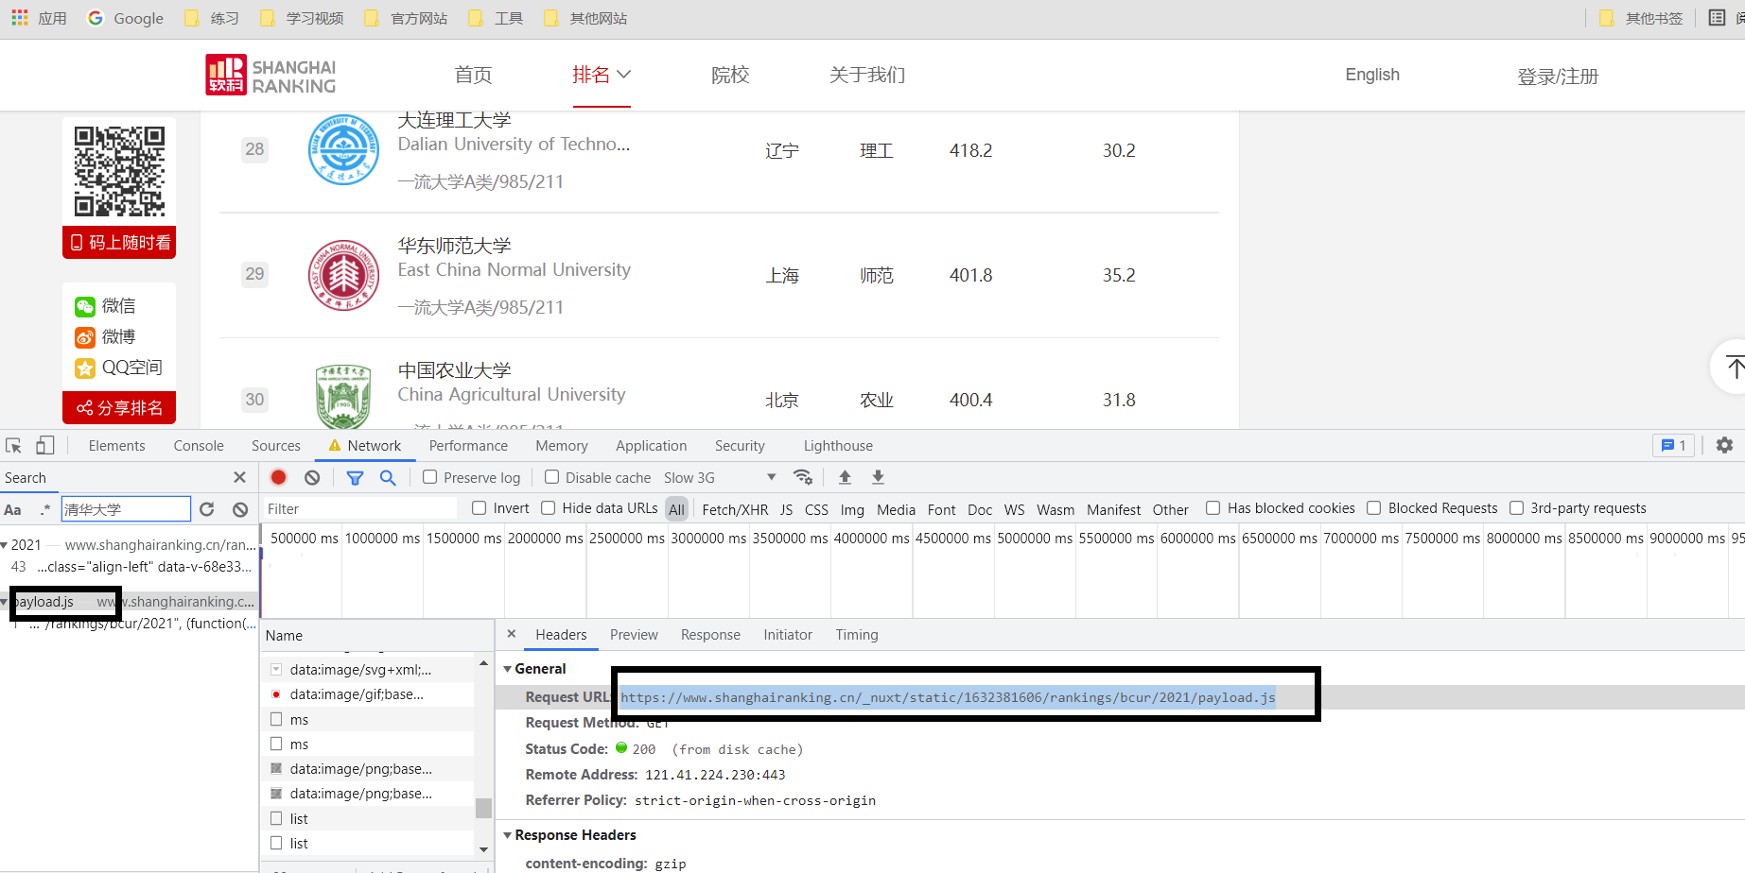The image size is (1745, 873).
Task: Filter requests by Img type
Action: point(852,509)
